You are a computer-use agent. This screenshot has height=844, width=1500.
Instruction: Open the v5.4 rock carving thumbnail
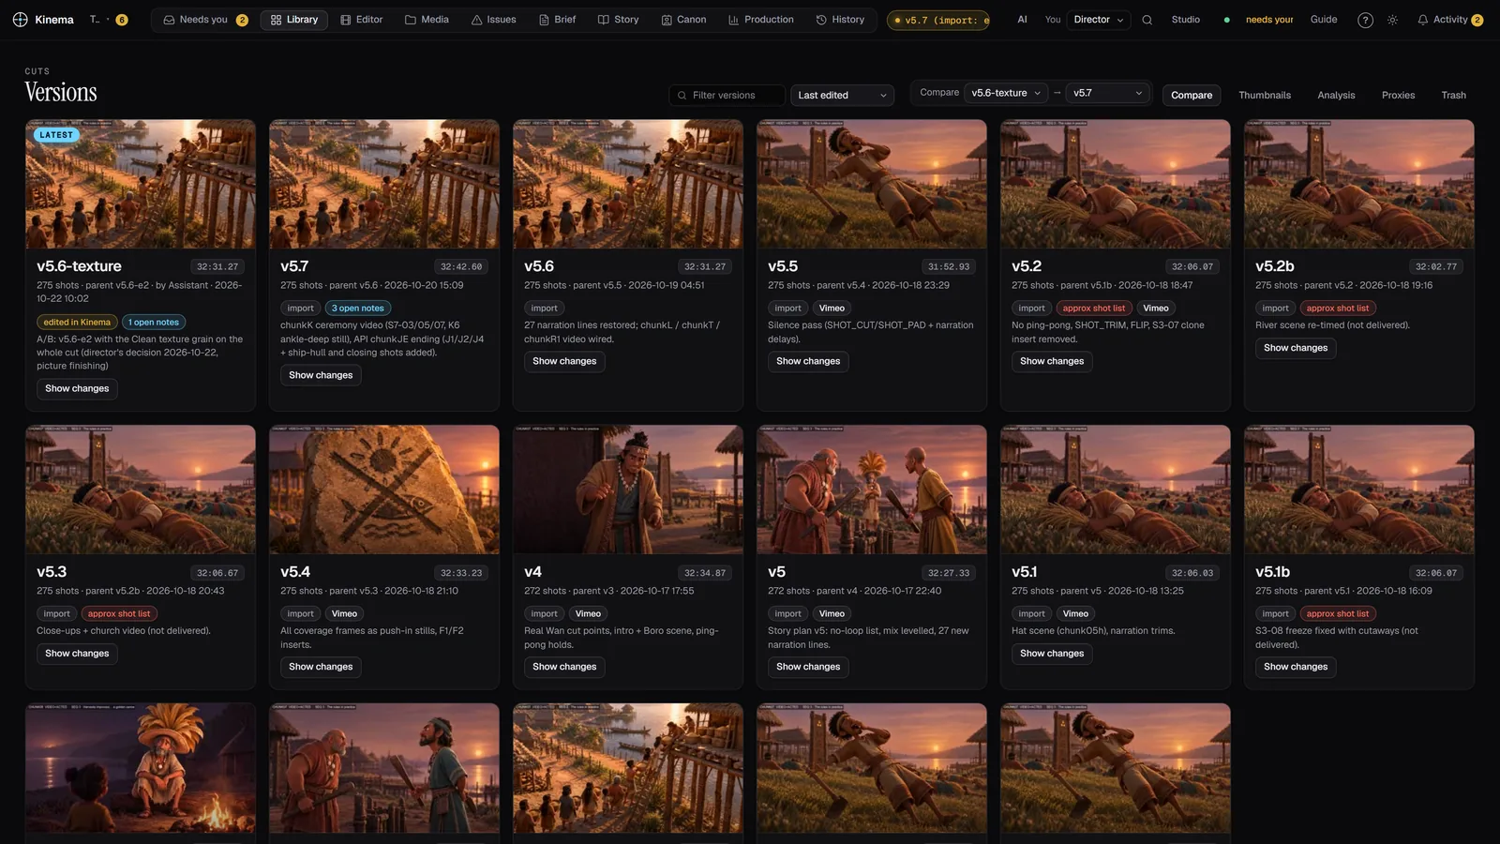click(384, 490)
